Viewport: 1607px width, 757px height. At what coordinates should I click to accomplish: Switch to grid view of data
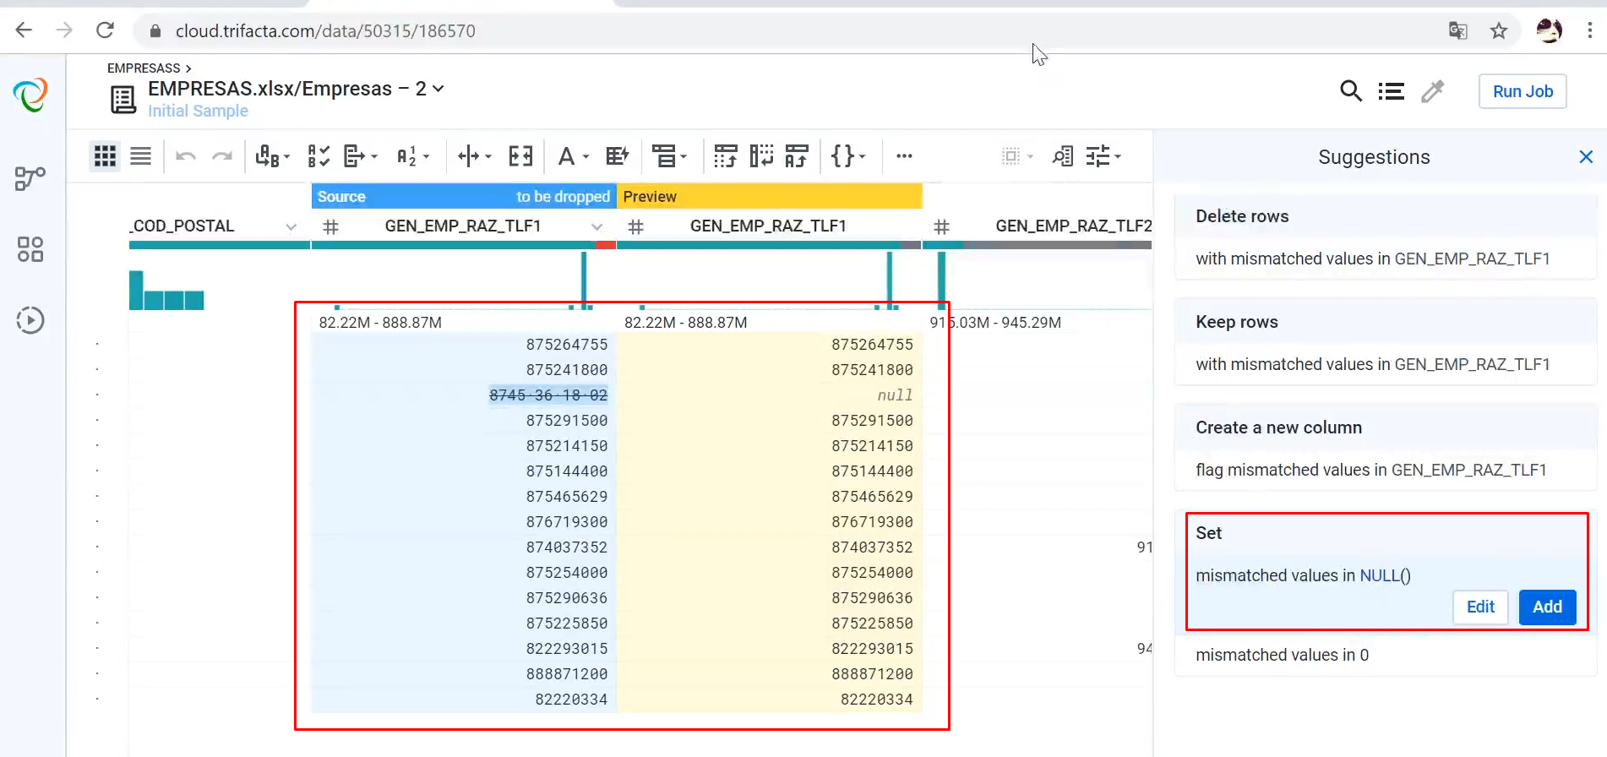click(x=105, y=156)
